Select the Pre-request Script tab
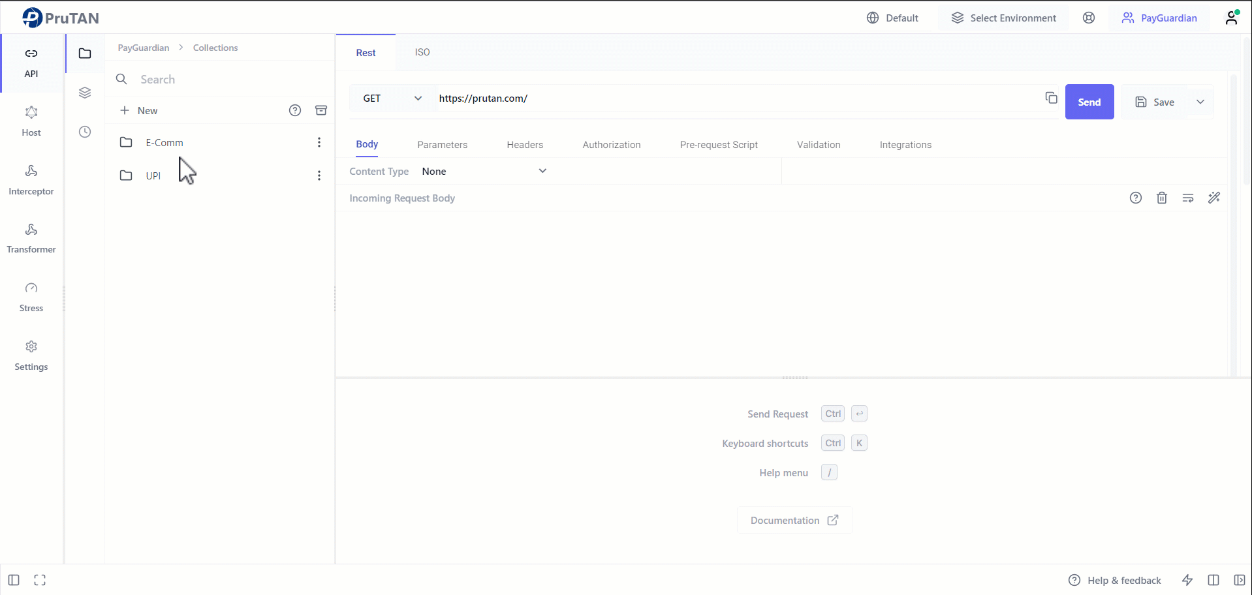 (719, 145)
